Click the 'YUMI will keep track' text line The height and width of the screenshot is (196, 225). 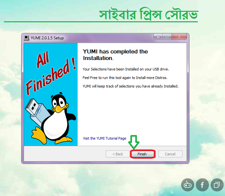130,86
